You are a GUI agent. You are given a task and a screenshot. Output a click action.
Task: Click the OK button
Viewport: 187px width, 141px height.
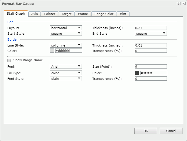[145, 131]
